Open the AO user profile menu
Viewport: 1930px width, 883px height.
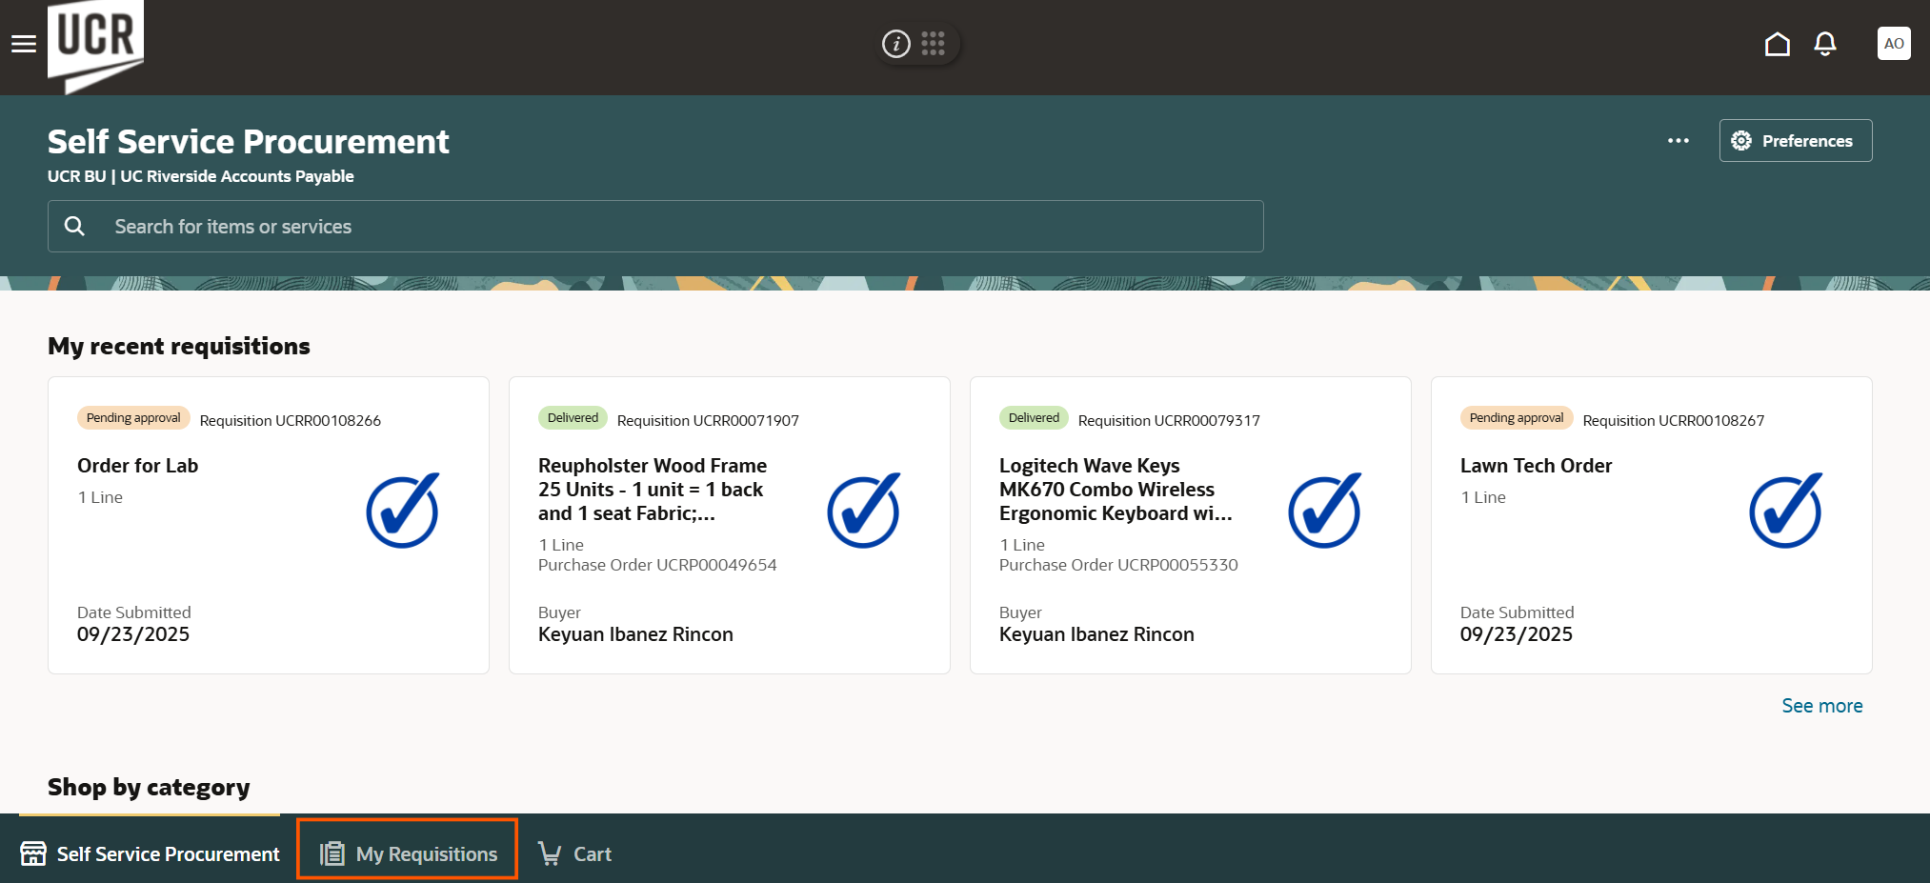[x=1893, y=44]
